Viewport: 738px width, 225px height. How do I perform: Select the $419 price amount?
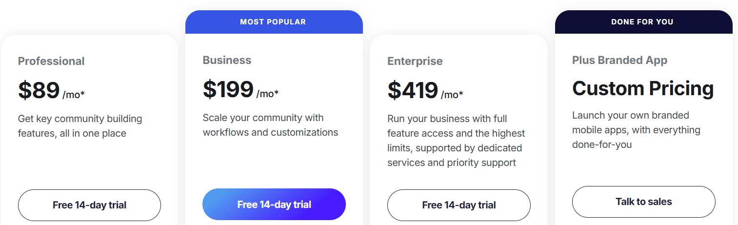[x=413, y=90]
